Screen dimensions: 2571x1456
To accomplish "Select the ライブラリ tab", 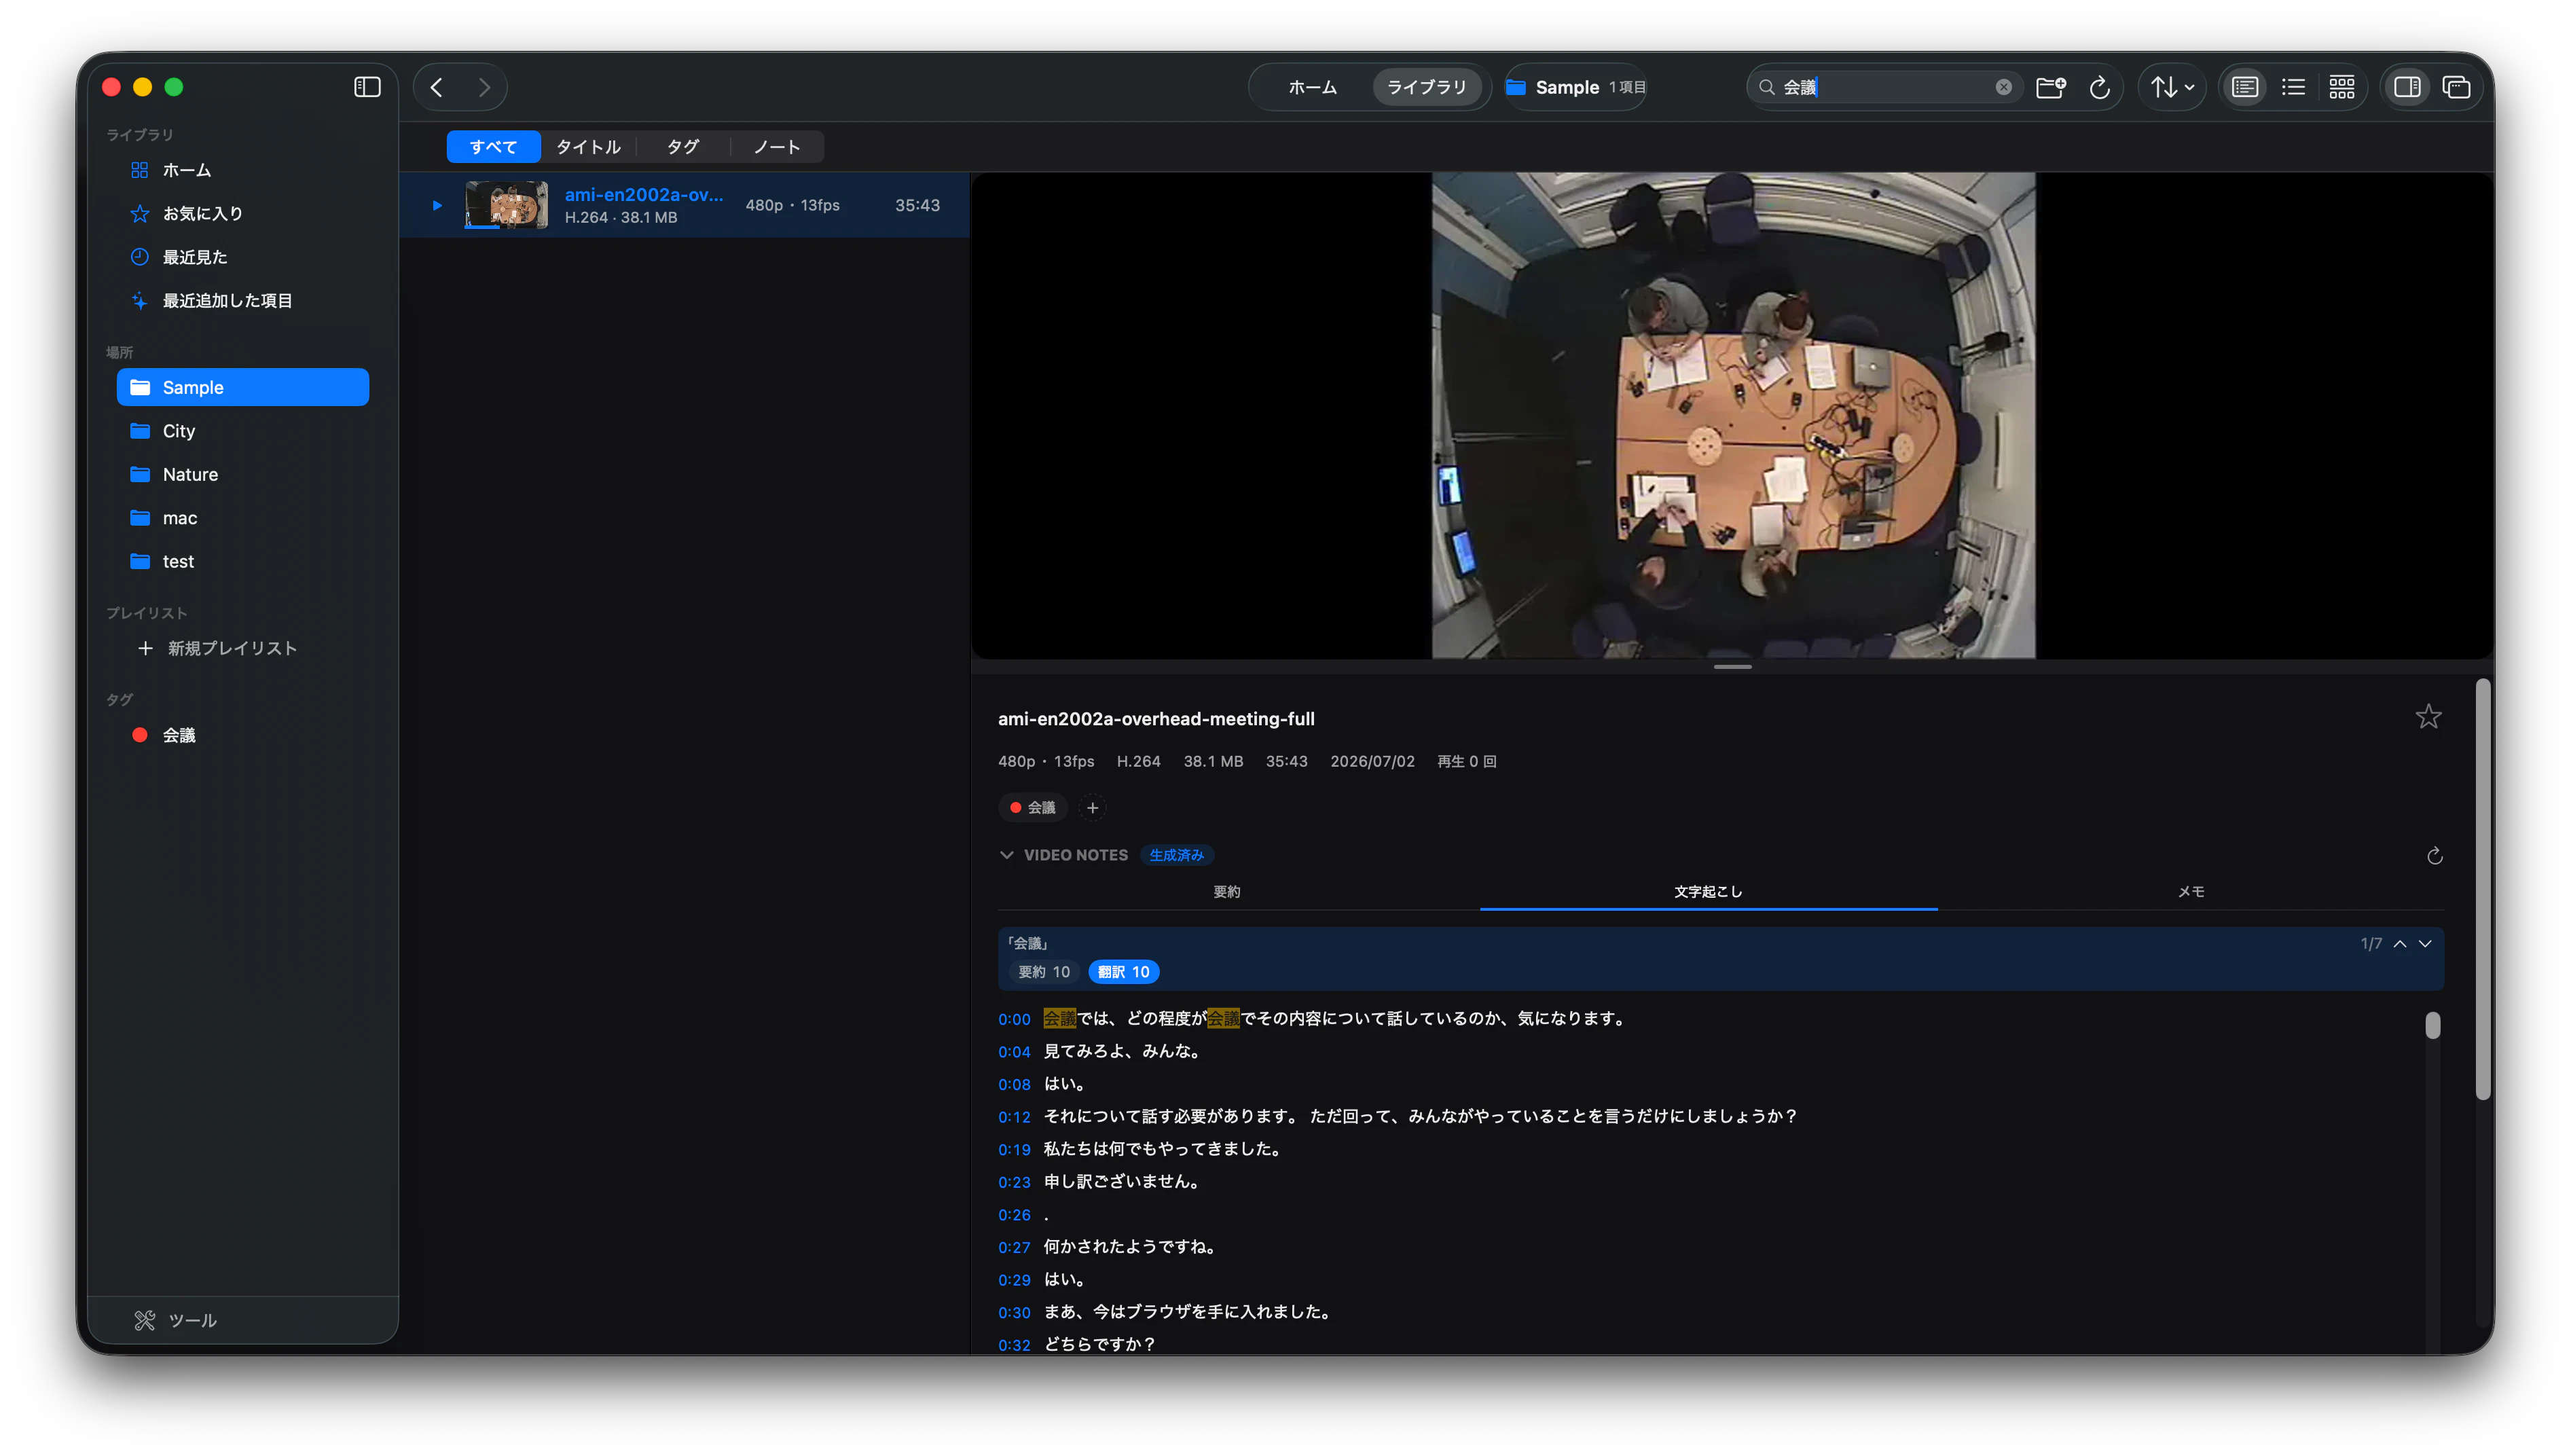I will pyautogui.click(x=1426, y=87).
